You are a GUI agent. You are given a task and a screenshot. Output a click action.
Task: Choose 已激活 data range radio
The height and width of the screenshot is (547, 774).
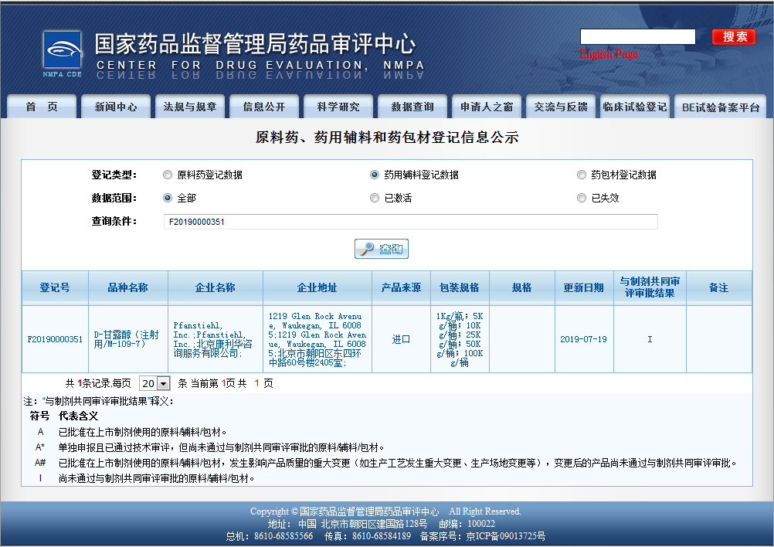coord(375,198)
